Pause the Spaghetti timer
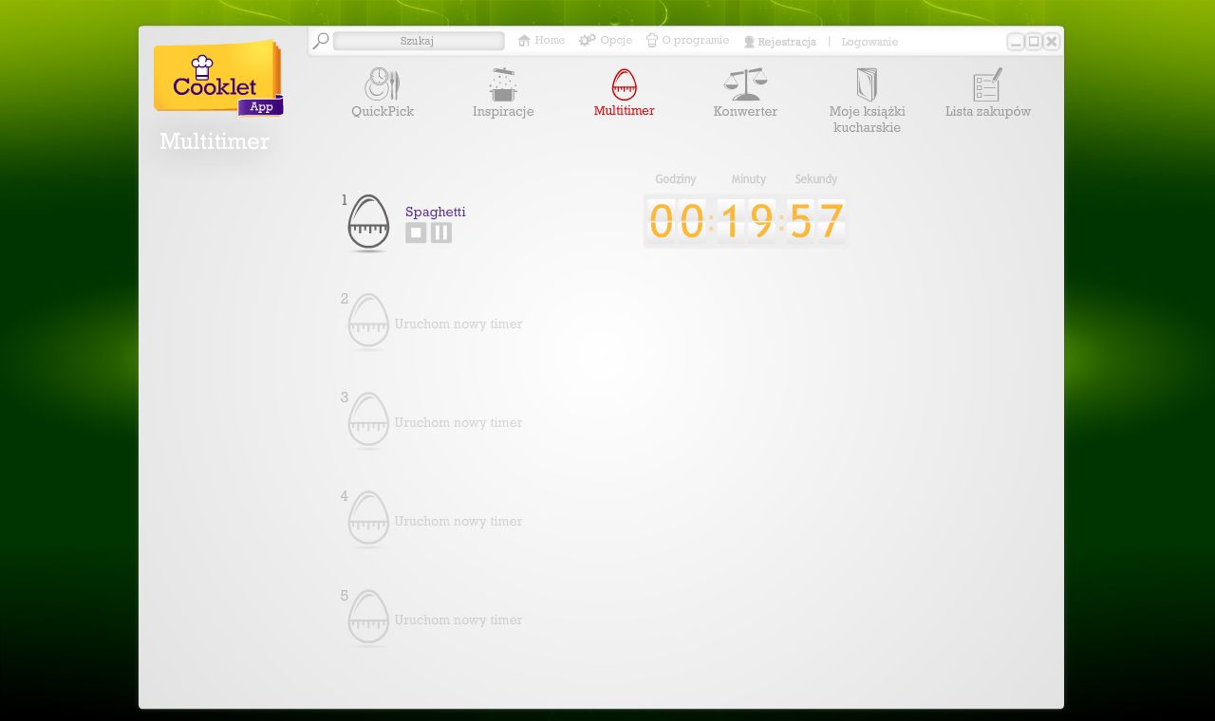 tap(441, 232)
